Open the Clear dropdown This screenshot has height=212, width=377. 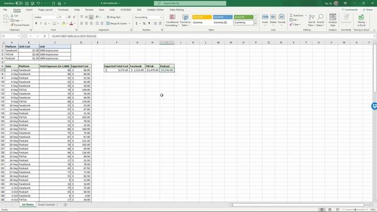pyautogui.click(x=295, y=25)
